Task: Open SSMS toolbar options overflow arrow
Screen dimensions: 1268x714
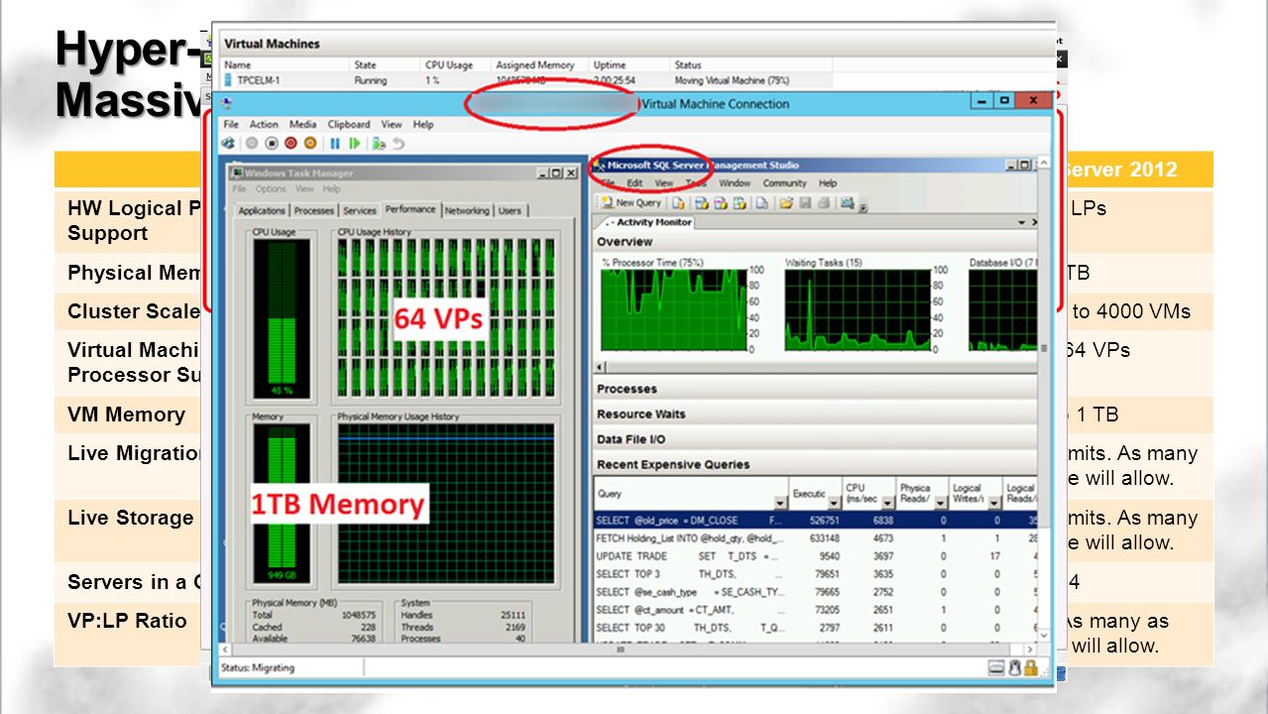Action: tap(863, 206)
